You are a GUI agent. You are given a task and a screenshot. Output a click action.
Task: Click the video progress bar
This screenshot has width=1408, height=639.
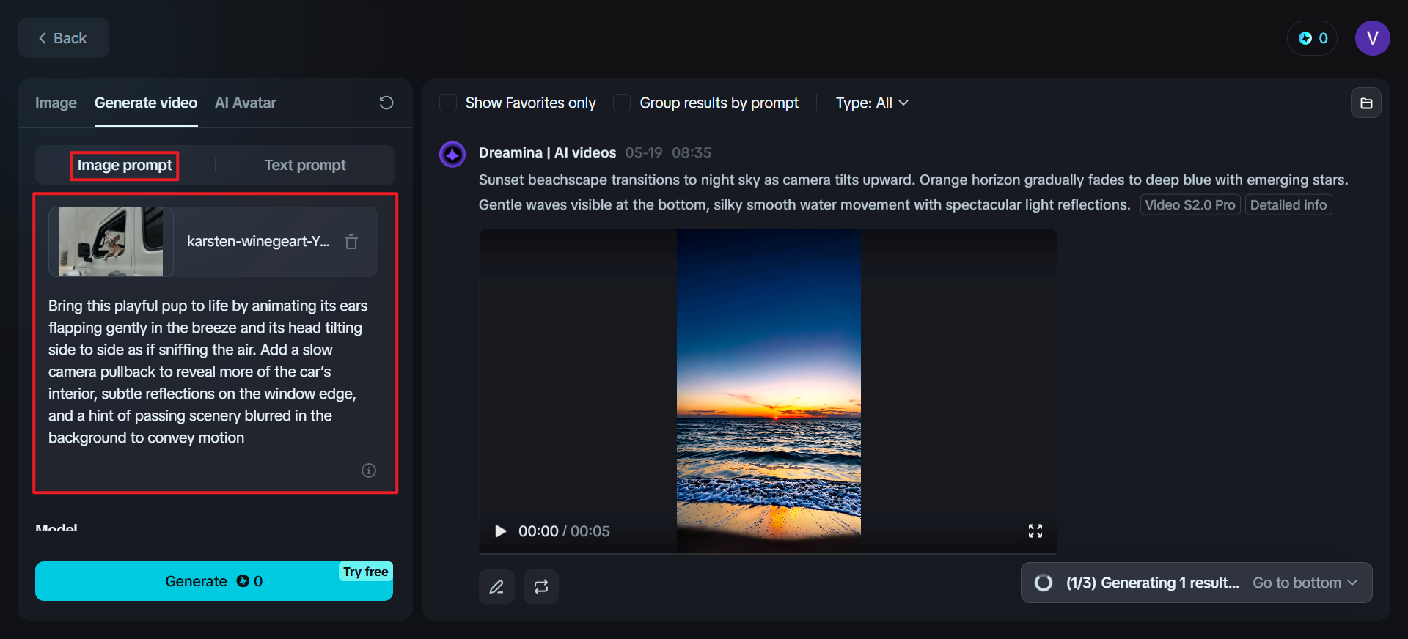[x=768, y=553]
